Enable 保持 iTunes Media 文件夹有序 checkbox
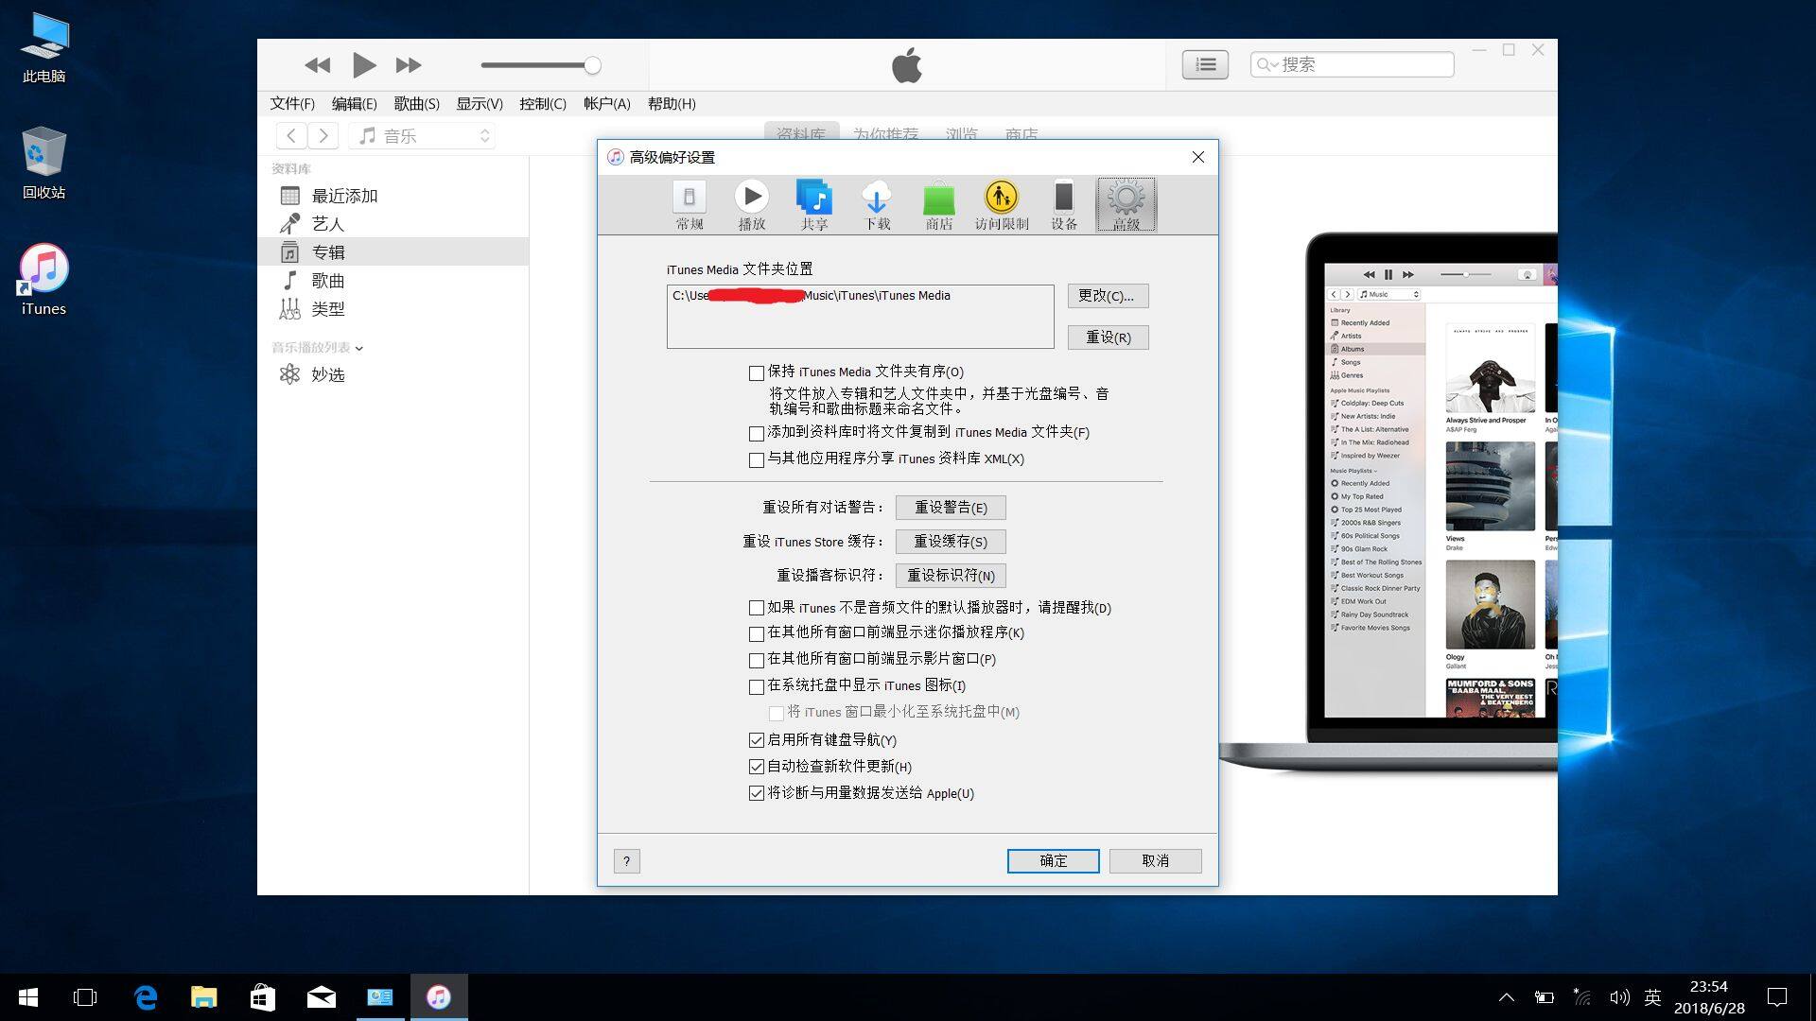 [x=757, y=373]
